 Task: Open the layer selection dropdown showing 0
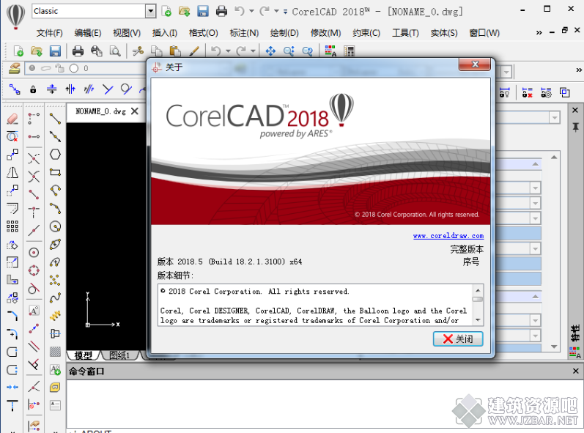86,69
